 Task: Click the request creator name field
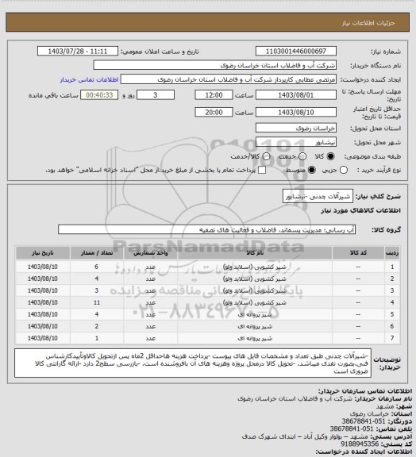[229, 79]
